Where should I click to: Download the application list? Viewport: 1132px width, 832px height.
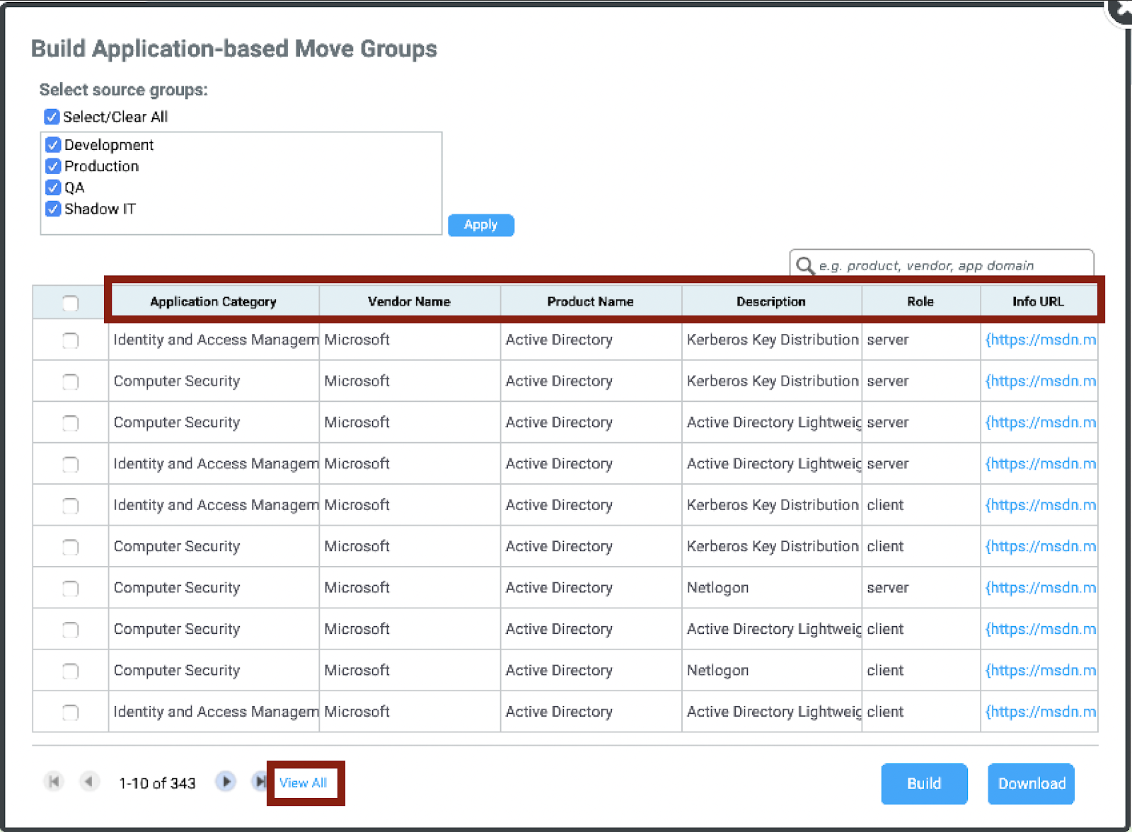pyautogui.click(x=1031, y=784)
